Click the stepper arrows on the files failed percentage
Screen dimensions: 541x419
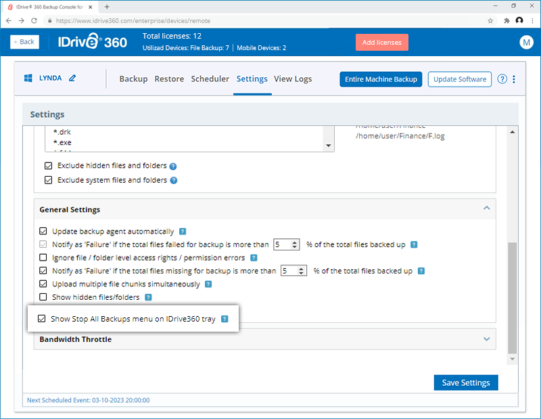294,244
